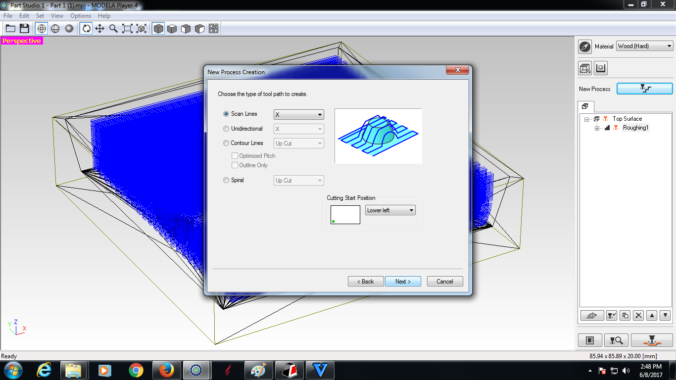Select the cube view with white side face
The height and width of the screenshot is (380, 676).
pos(200,29)
